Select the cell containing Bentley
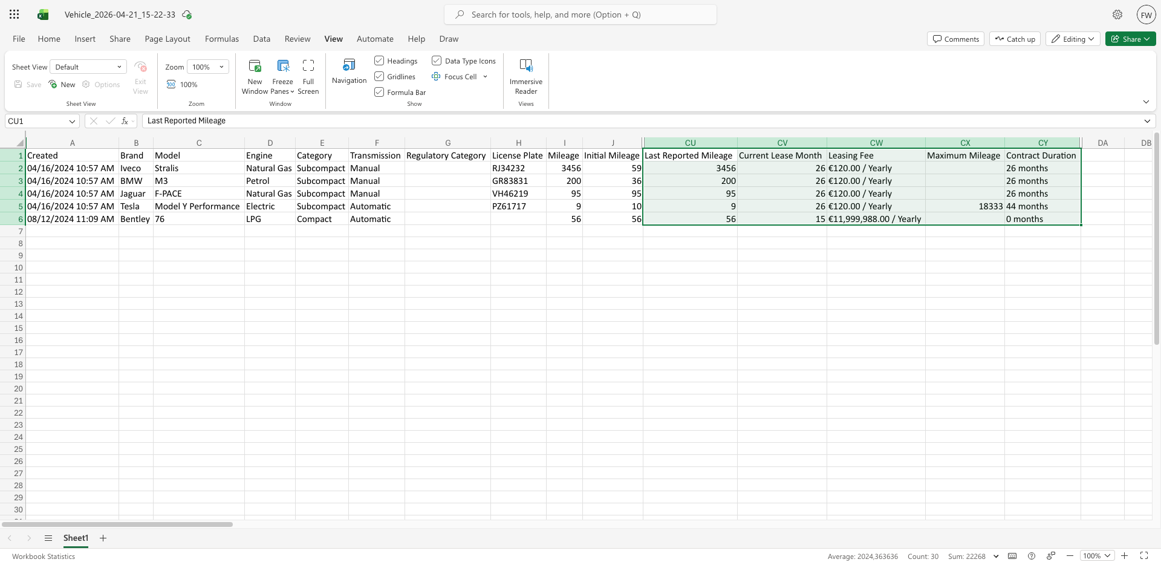 [136, 219]
